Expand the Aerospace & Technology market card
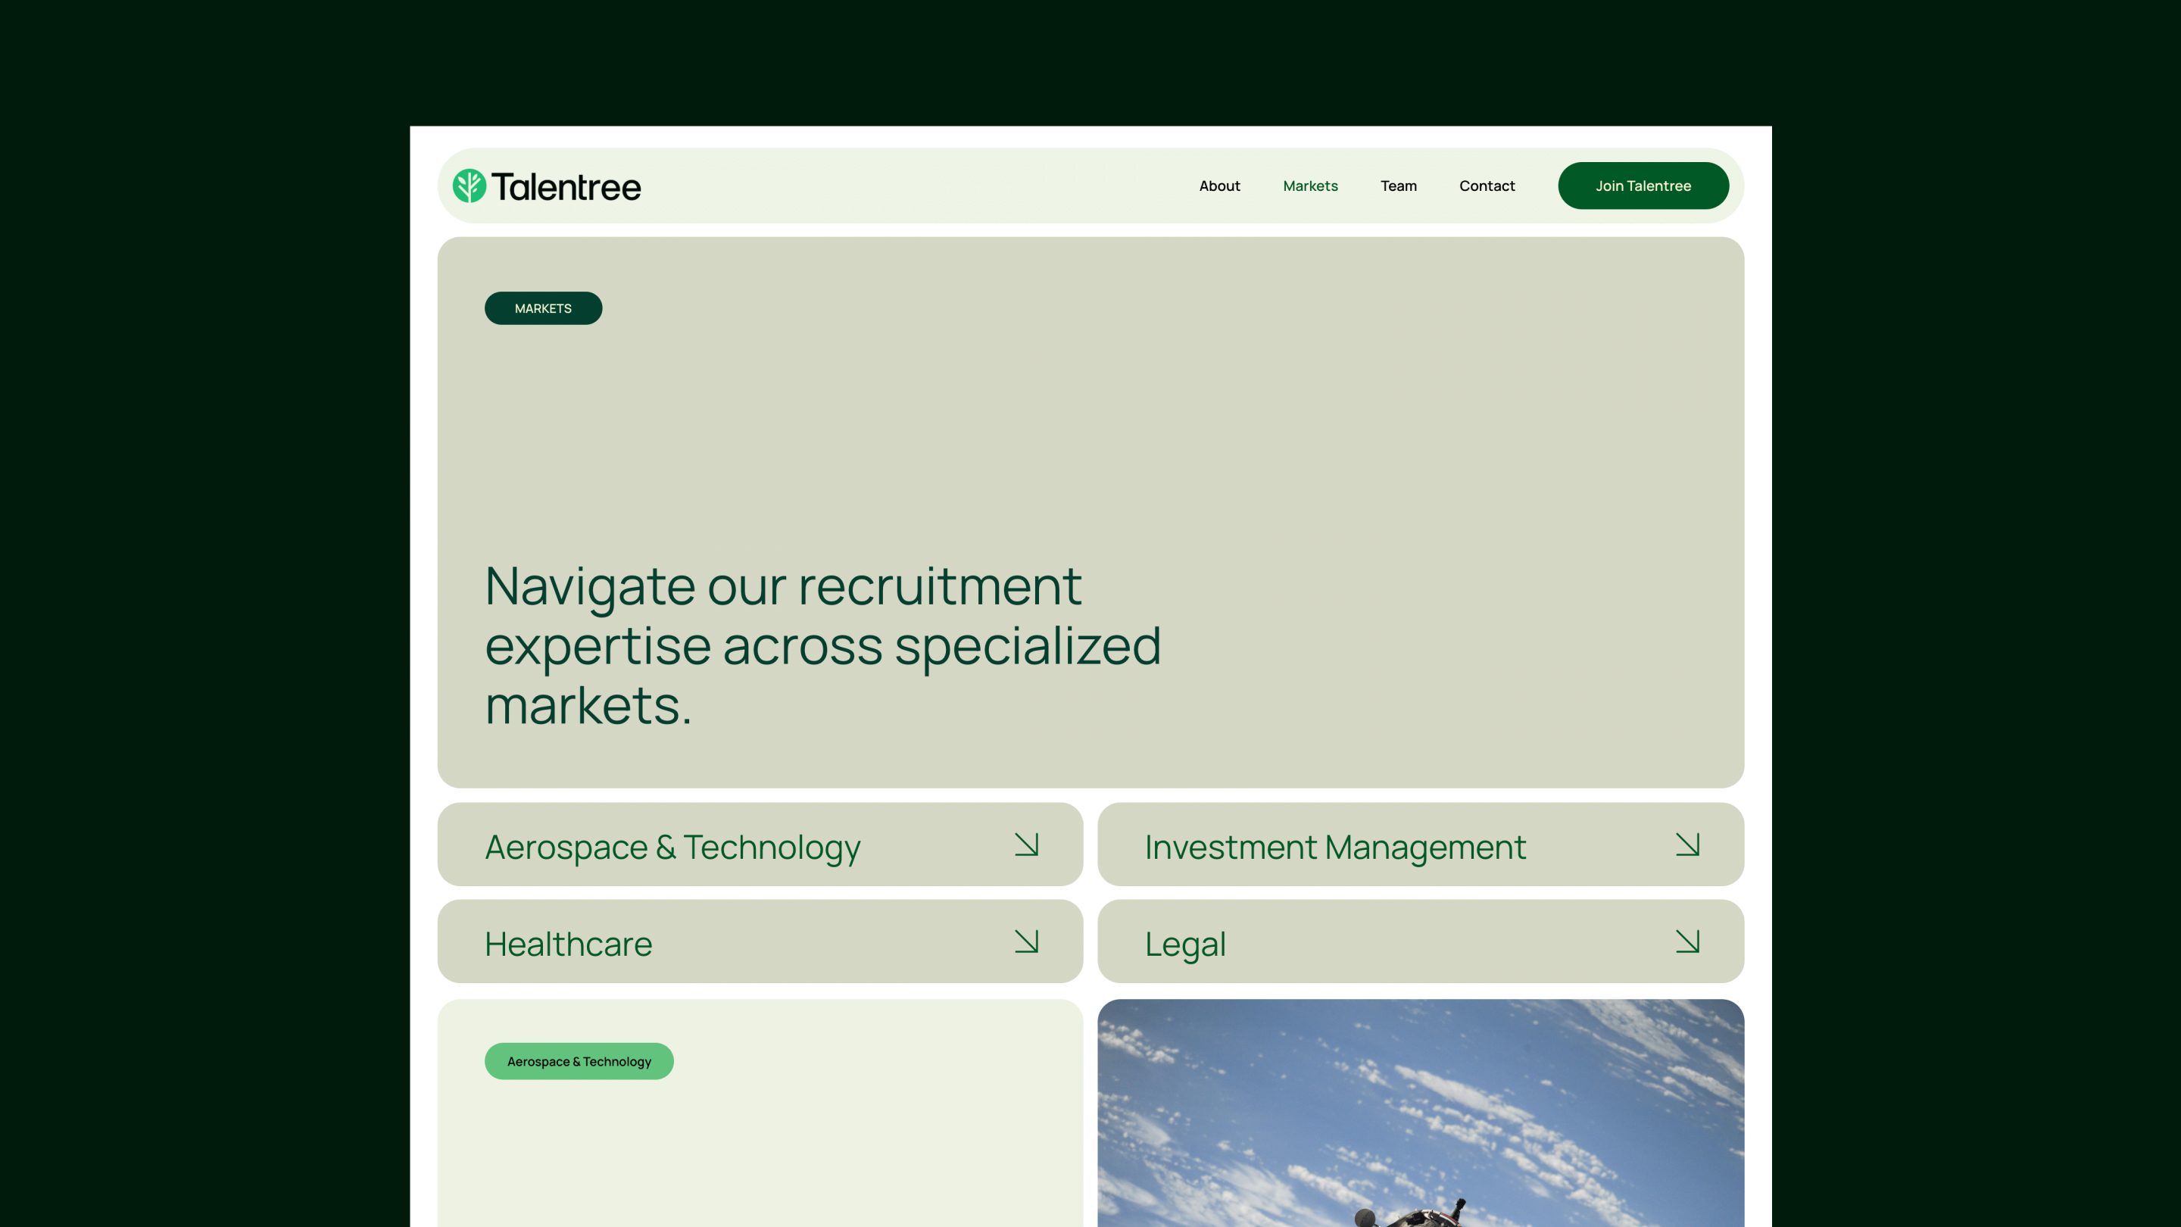The width and height of the screenshot is (2181, 1227). [672, 847]
